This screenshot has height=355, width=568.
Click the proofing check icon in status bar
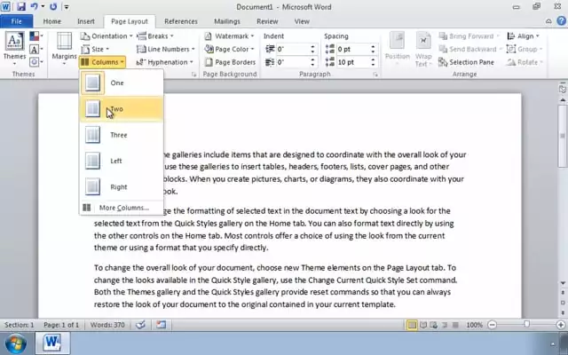point(140,325)
